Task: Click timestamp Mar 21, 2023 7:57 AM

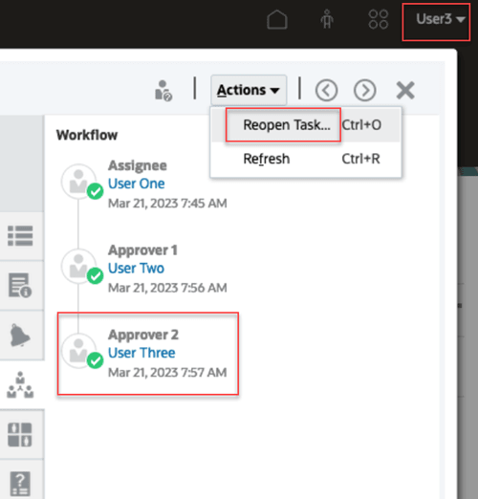Action: [167, 372]
